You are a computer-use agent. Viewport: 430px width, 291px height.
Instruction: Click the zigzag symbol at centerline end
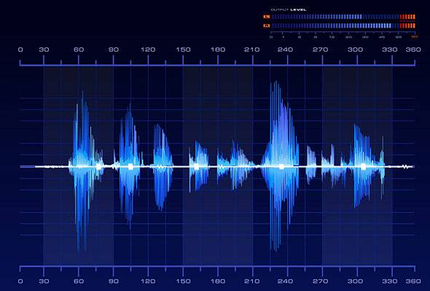click(x=405, y=166)
